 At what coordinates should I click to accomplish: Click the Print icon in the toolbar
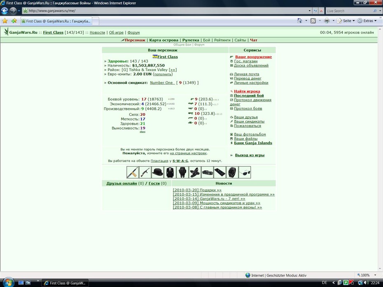[x=327, y=21]
